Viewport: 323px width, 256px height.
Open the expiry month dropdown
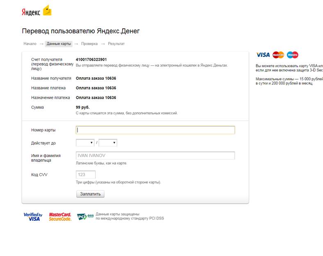(x=85, y=143)
